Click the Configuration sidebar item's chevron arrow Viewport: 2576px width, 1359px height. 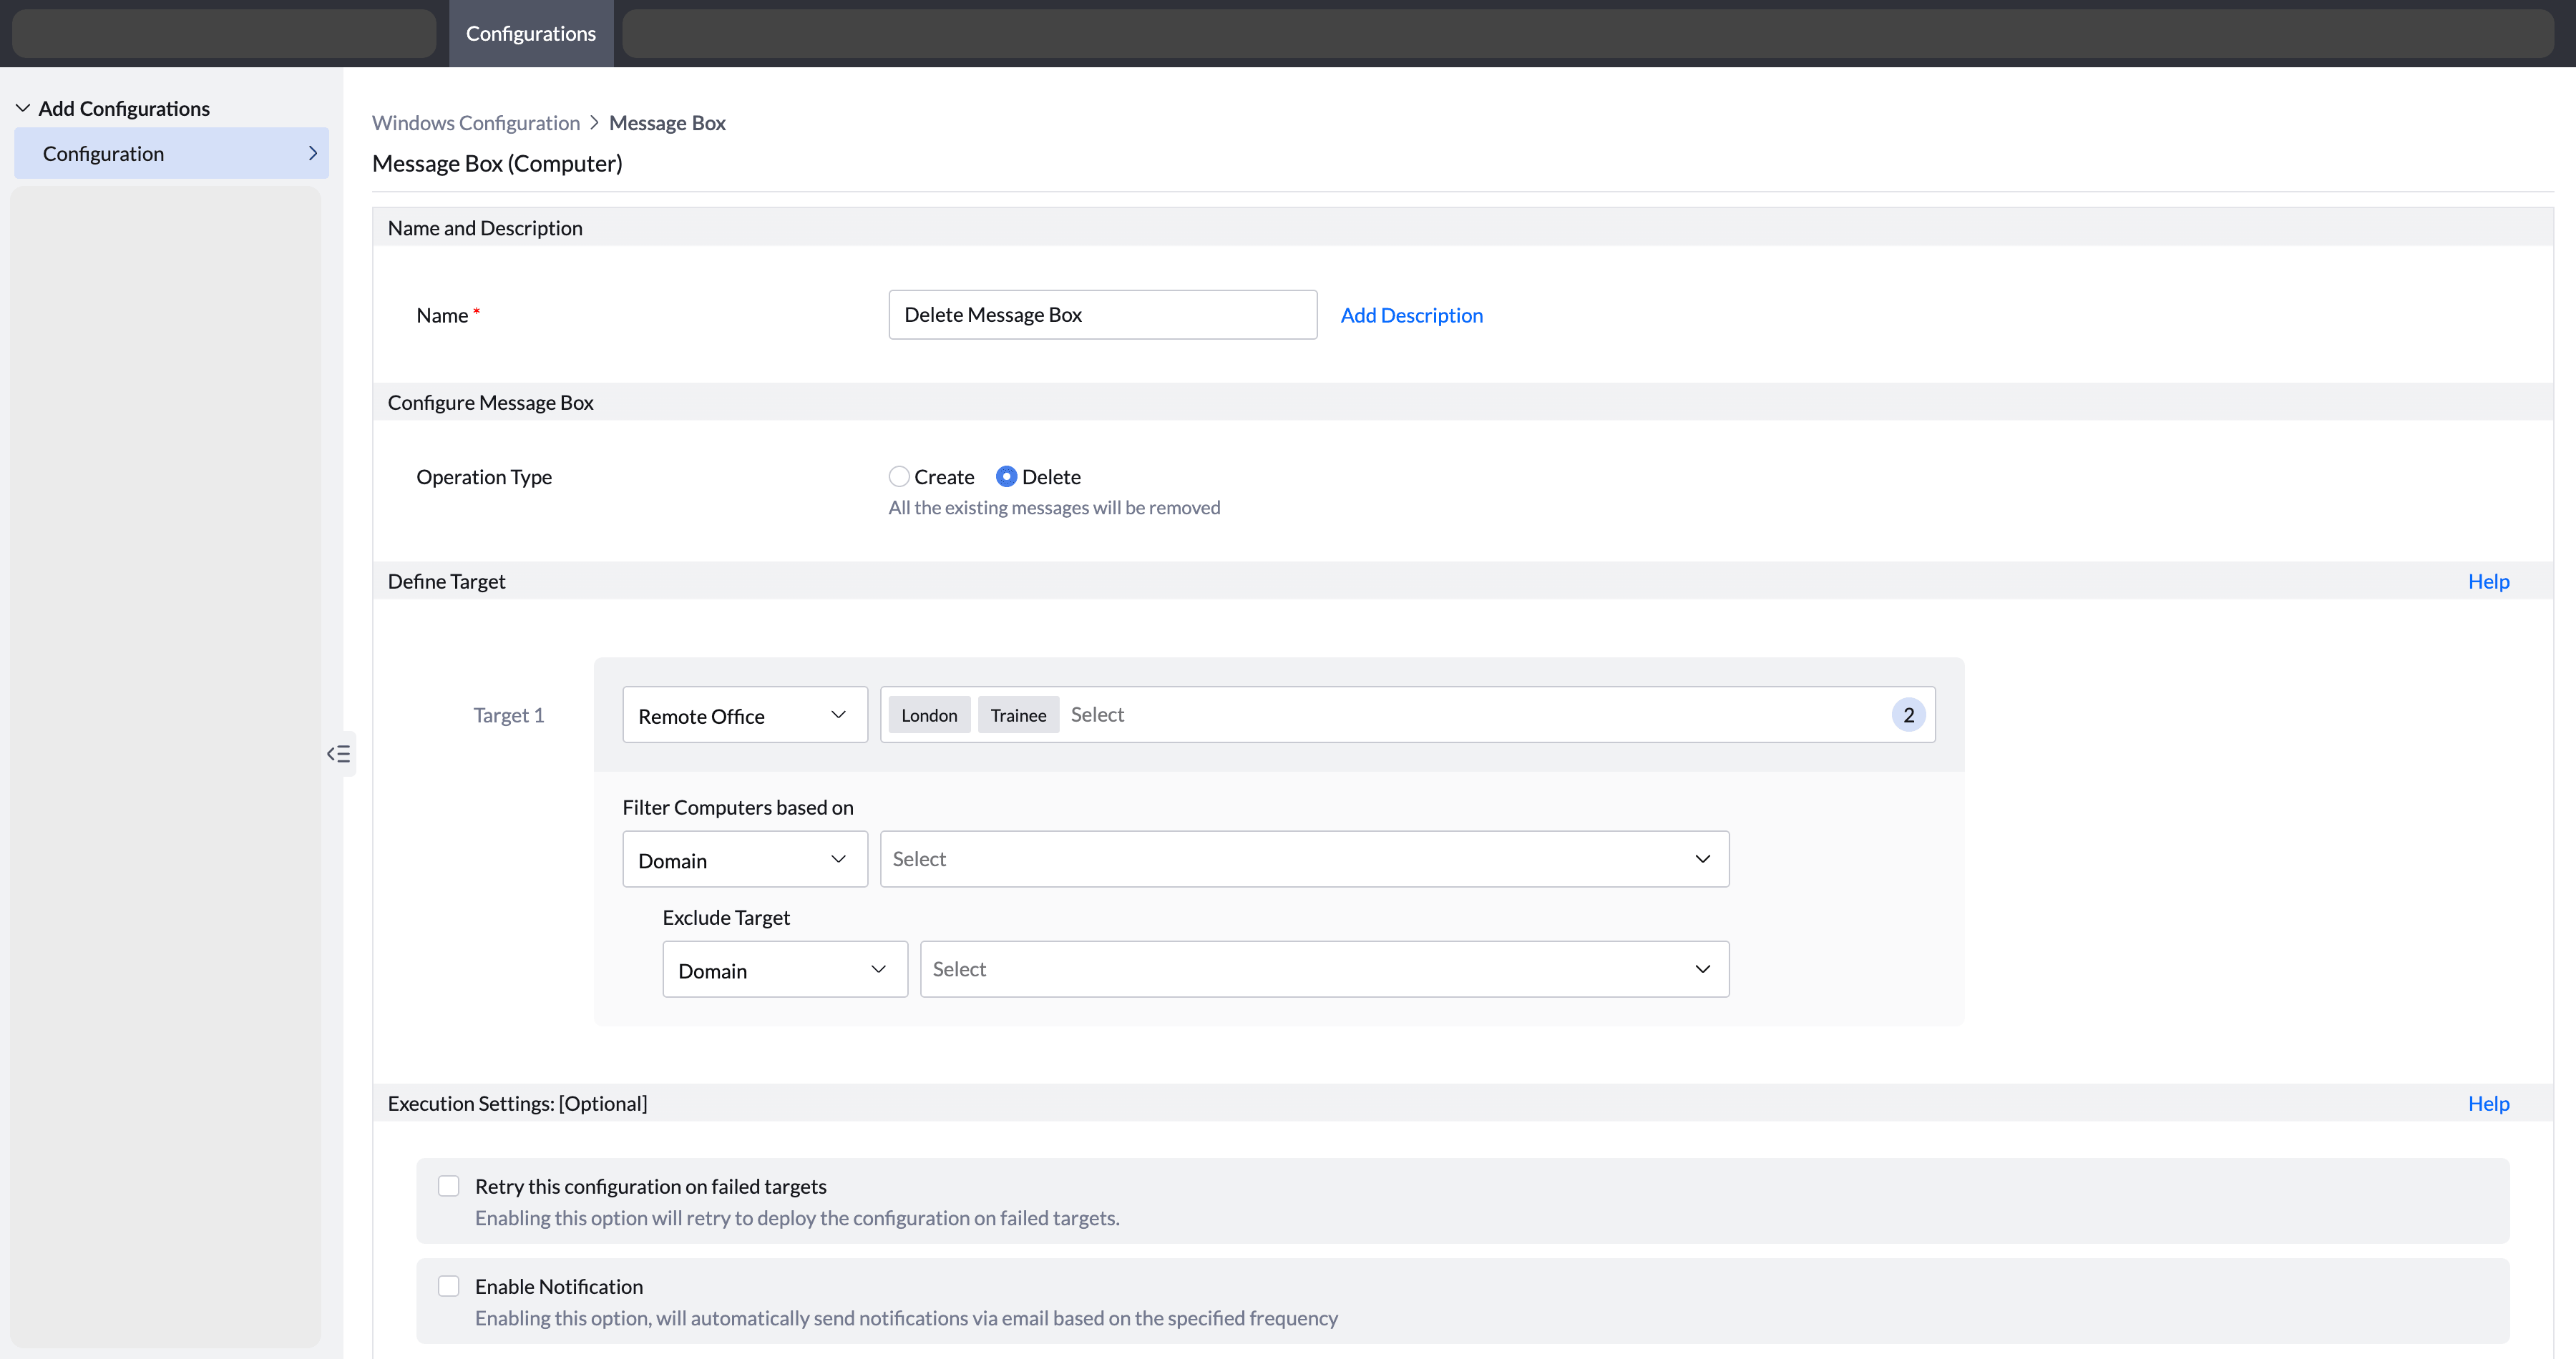tap(312, 153)
